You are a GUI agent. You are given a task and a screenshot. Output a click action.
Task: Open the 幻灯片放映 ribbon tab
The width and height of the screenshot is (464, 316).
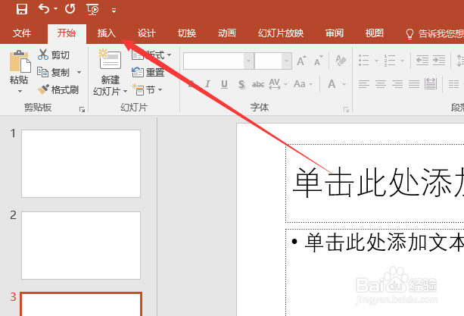point(281,33)
